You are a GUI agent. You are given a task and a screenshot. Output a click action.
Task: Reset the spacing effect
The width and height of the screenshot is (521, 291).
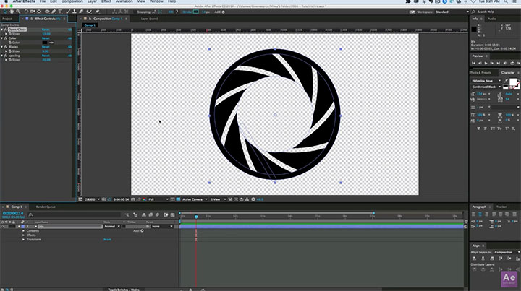(x=46, y=56)
